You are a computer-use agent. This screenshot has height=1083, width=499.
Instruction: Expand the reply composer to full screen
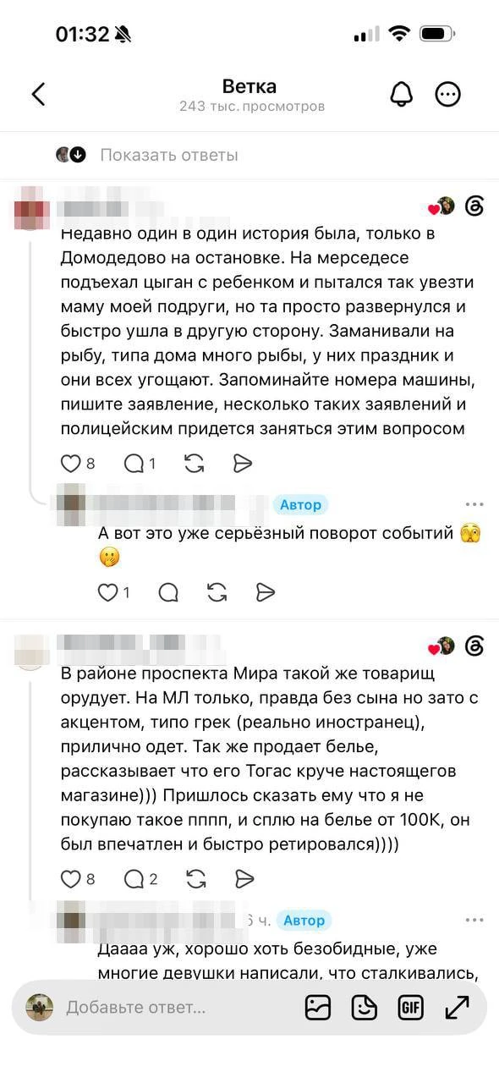pos(457,1007)
